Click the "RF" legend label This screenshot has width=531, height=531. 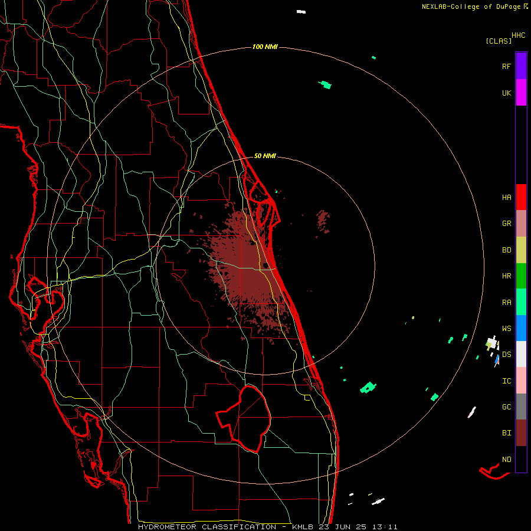[506, 66]
